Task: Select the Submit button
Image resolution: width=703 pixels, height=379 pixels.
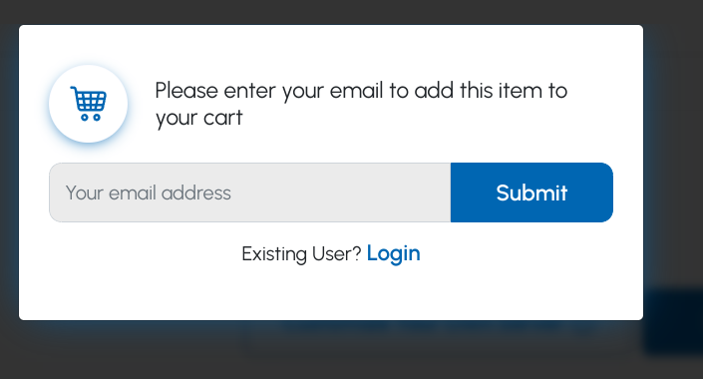Action: click(531, 192)
